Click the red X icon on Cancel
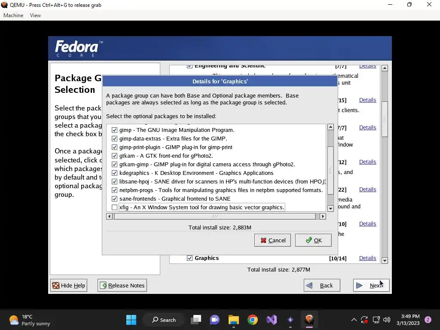Screen dimensions: 440x330 pyautogui.click(x=263, y=240)
